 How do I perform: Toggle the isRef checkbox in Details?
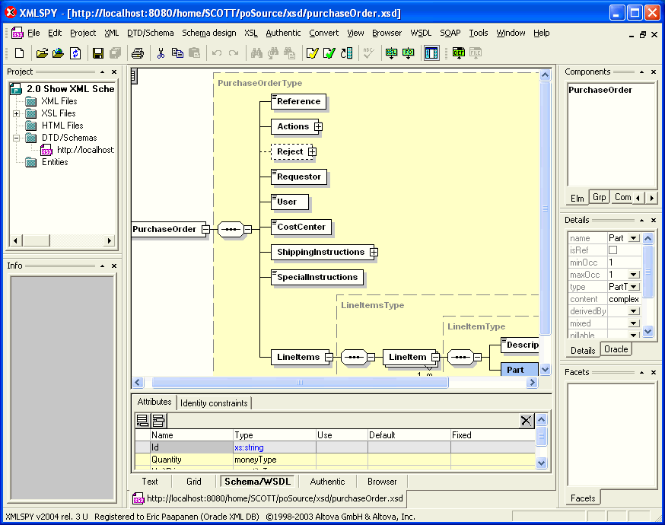[x=613, y=250]
